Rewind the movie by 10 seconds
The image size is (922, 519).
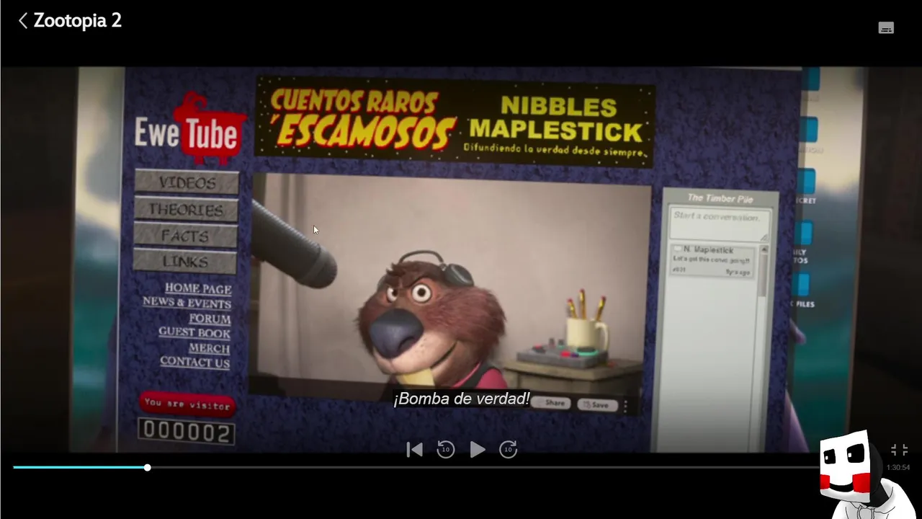pos(446,450)
